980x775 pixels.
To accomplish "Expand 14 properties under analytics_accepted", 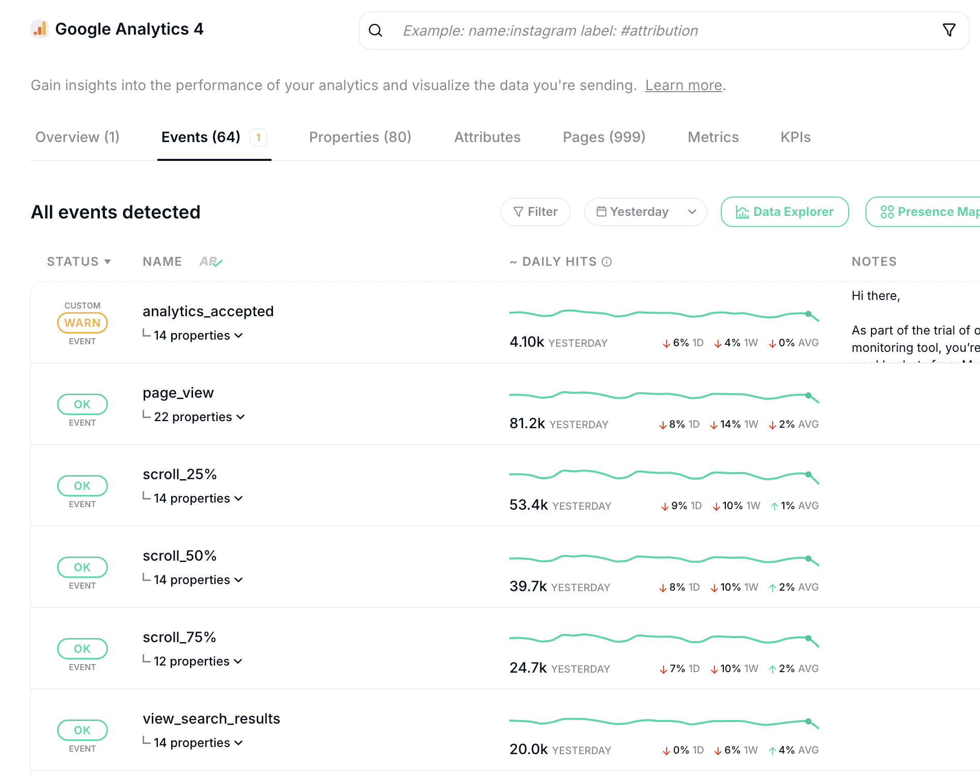I will coord(198,336).
